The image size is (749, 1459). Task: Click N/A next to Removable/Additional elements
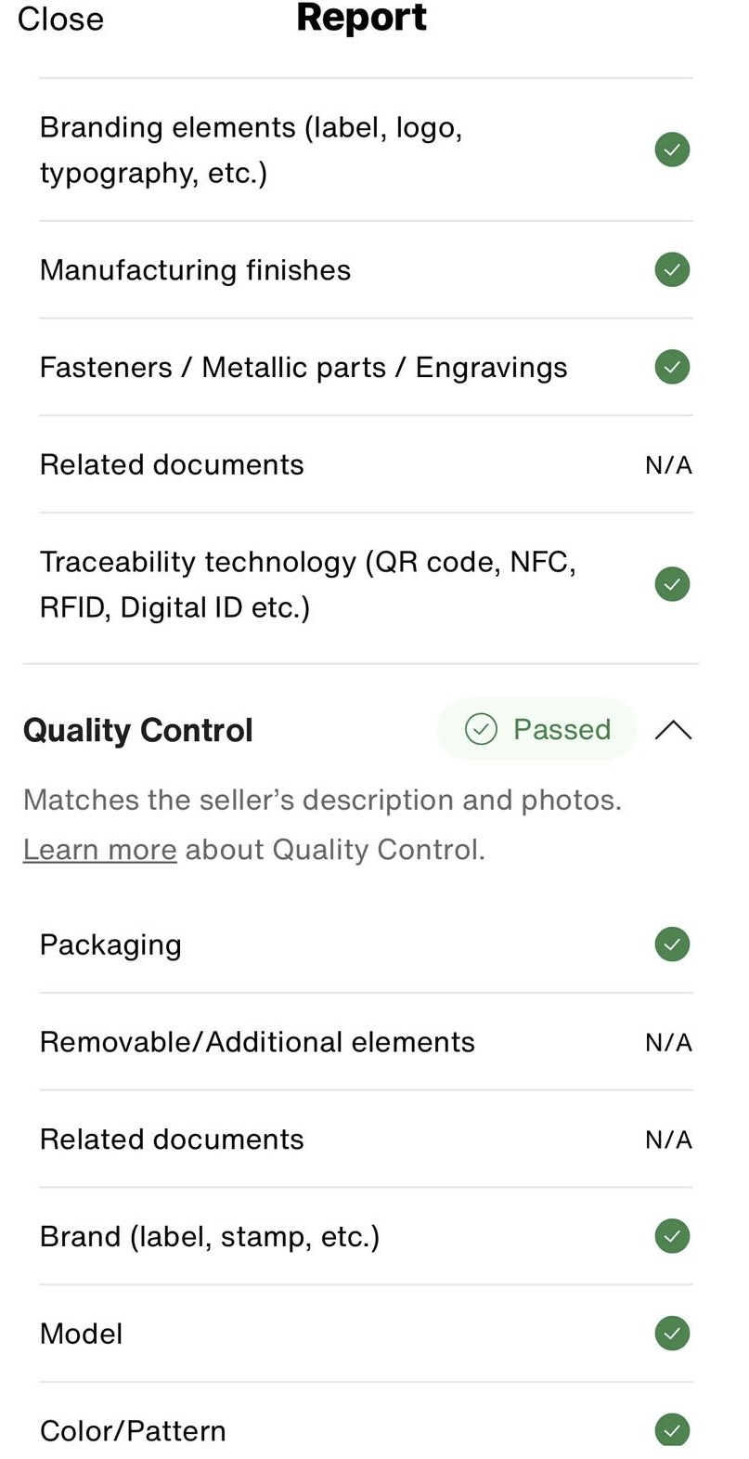coord(668,1042)
